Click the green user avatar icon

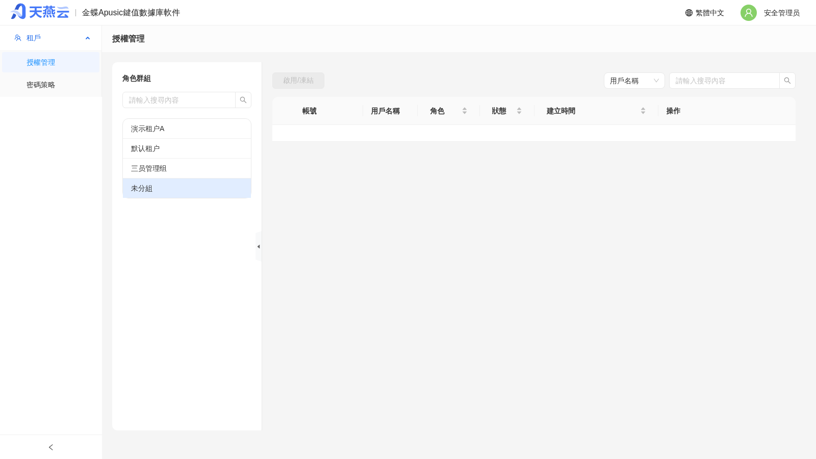click(x=749, y=13)
